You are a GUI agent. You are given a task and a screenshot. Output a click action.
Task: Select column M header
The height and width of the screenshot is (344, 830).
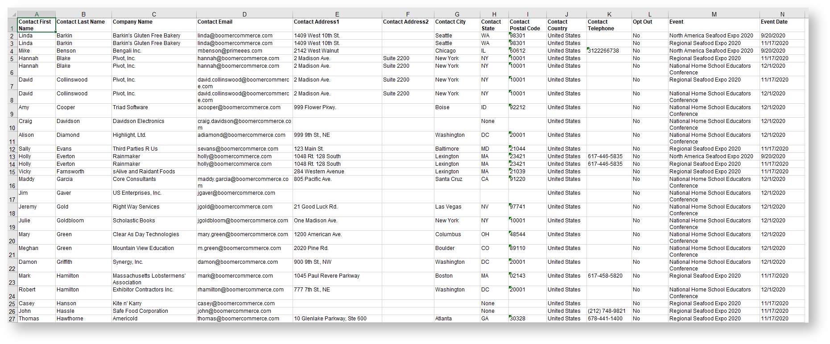[714, 14]
